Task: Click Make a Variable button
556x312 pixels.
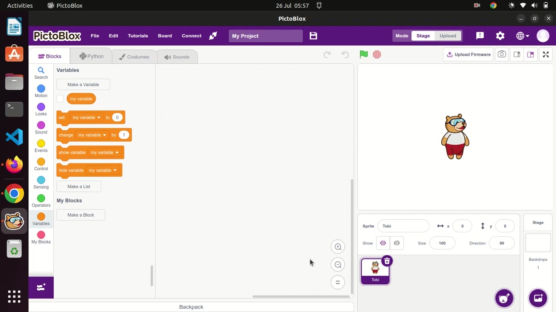Action: pyautogui.click(x=83, y=84)
